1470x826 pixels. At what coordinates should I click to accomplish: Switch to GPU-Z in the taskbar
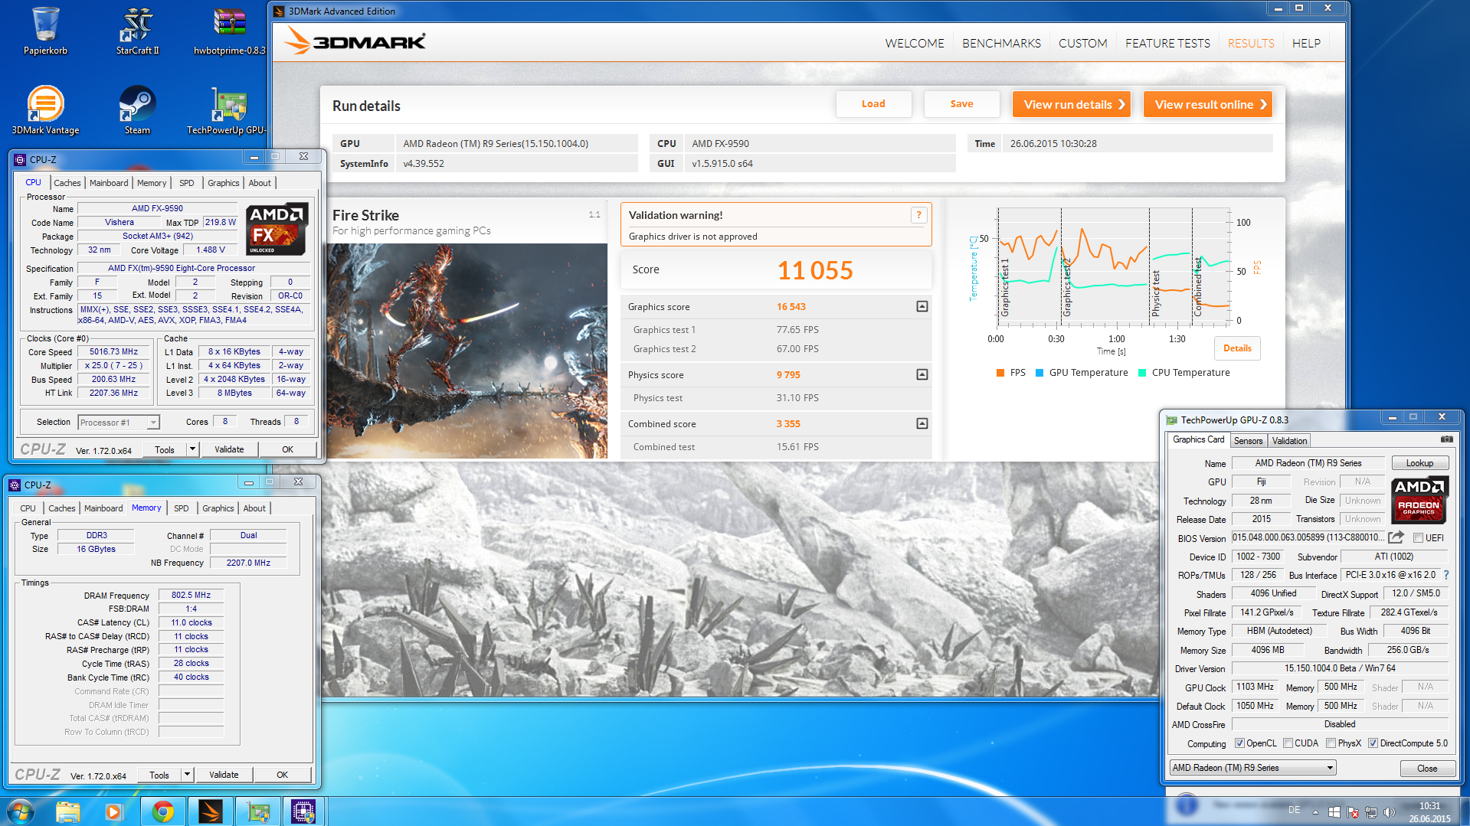point(258,811)
